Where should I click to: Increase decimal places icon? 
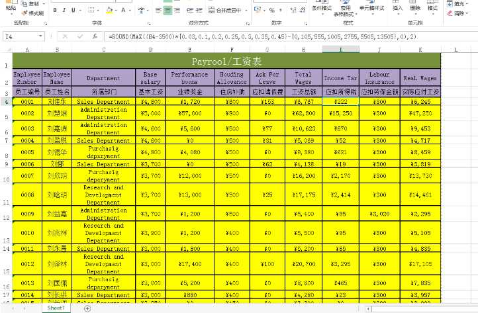[x=293, y=11]
